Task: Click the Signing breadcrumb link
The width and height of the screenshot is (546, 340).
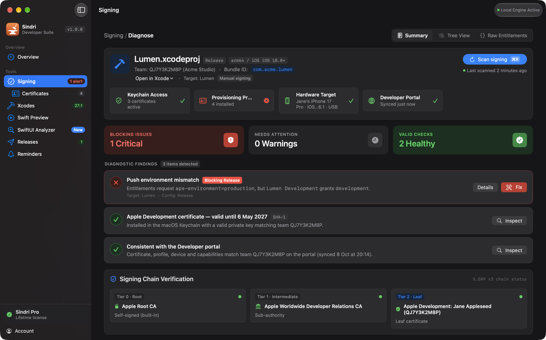Action: tap(113, 35)
